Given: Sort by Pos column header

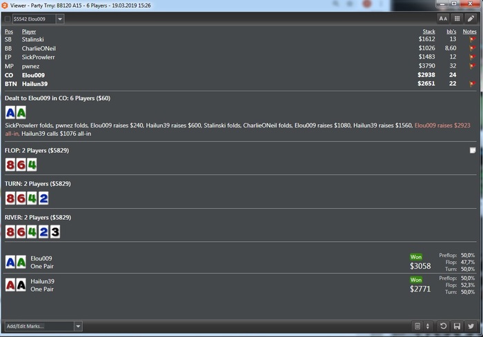Looking at the screenshot, I should click(x=9, y=32).
